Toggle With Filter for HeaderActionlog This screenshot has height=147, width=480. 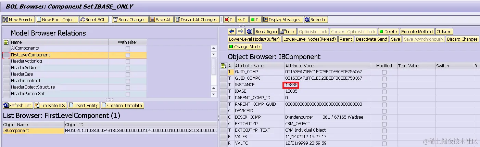128,62
